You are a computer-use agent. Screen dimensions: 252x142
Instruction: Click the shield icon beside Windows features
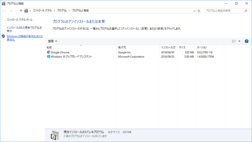point(4,36)
